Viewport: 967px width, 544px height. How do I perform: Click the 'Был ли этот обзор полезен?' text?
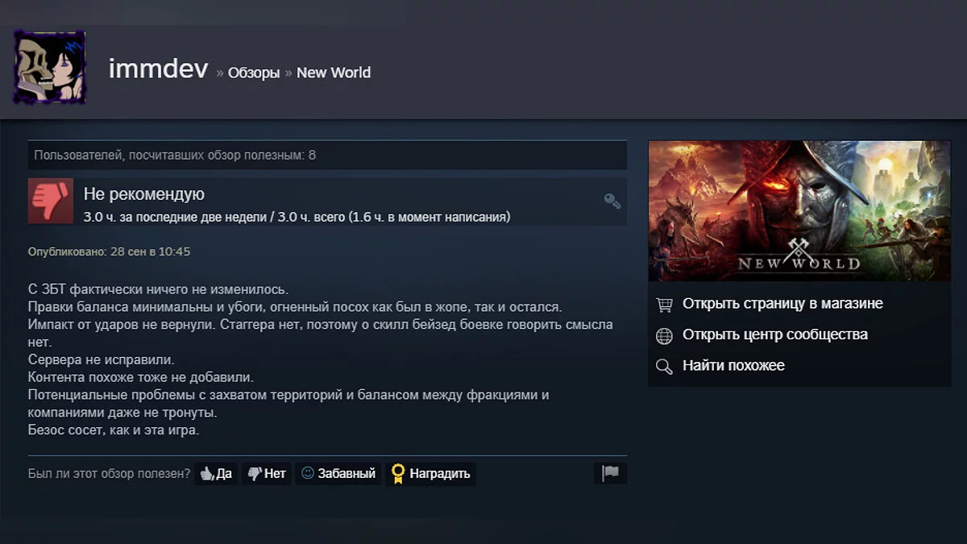[110, 474]
